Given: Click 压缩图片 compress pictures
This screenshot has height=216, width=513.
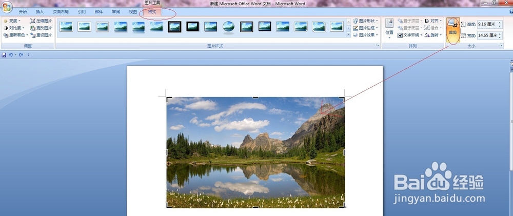Looking at the screenshot, I should (41, 21).
